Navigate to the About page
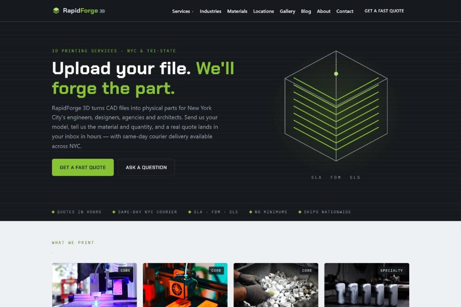This screenshot has width=461, height=307. click(324, 11)
